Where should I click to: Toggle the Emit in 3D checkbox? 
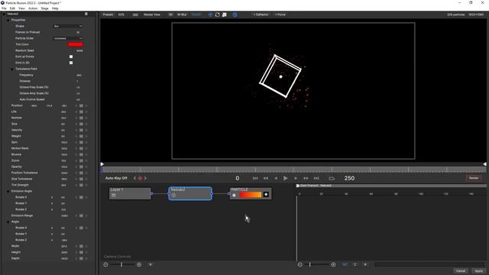coord(71,63)
